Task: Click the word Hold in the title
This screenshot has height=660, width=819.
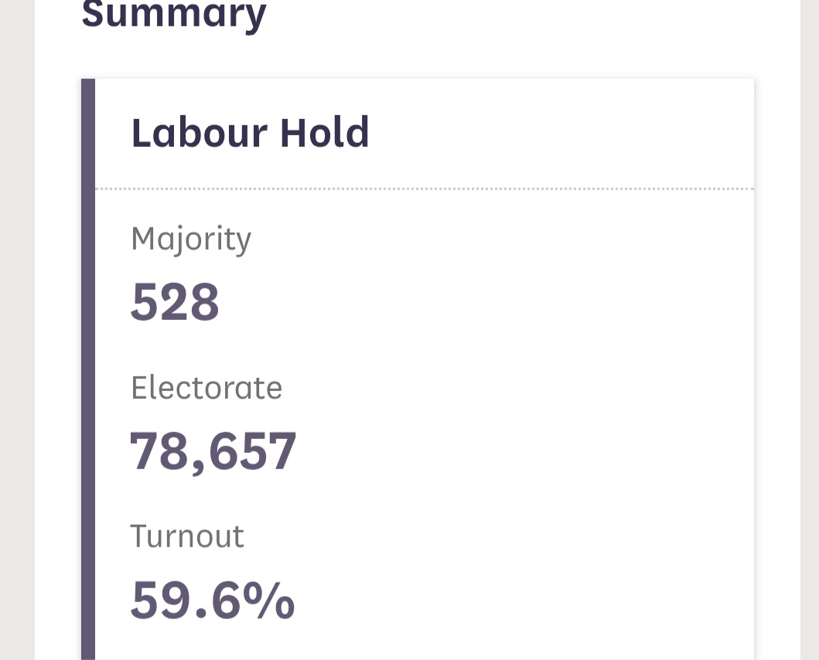Action: point(324,133)
